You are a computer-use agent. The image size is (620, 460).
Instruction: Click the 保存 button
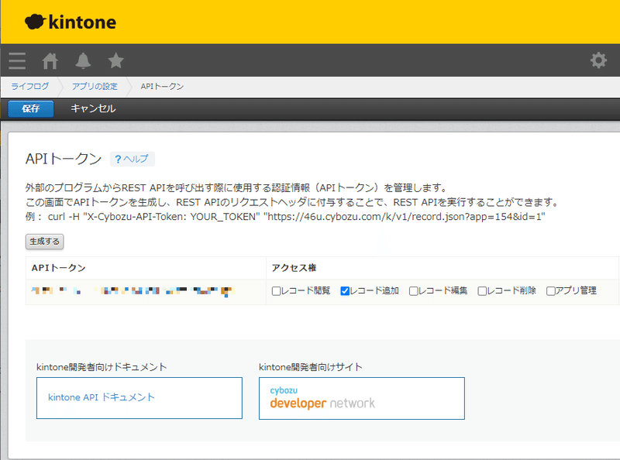click(x=31, y=108)
